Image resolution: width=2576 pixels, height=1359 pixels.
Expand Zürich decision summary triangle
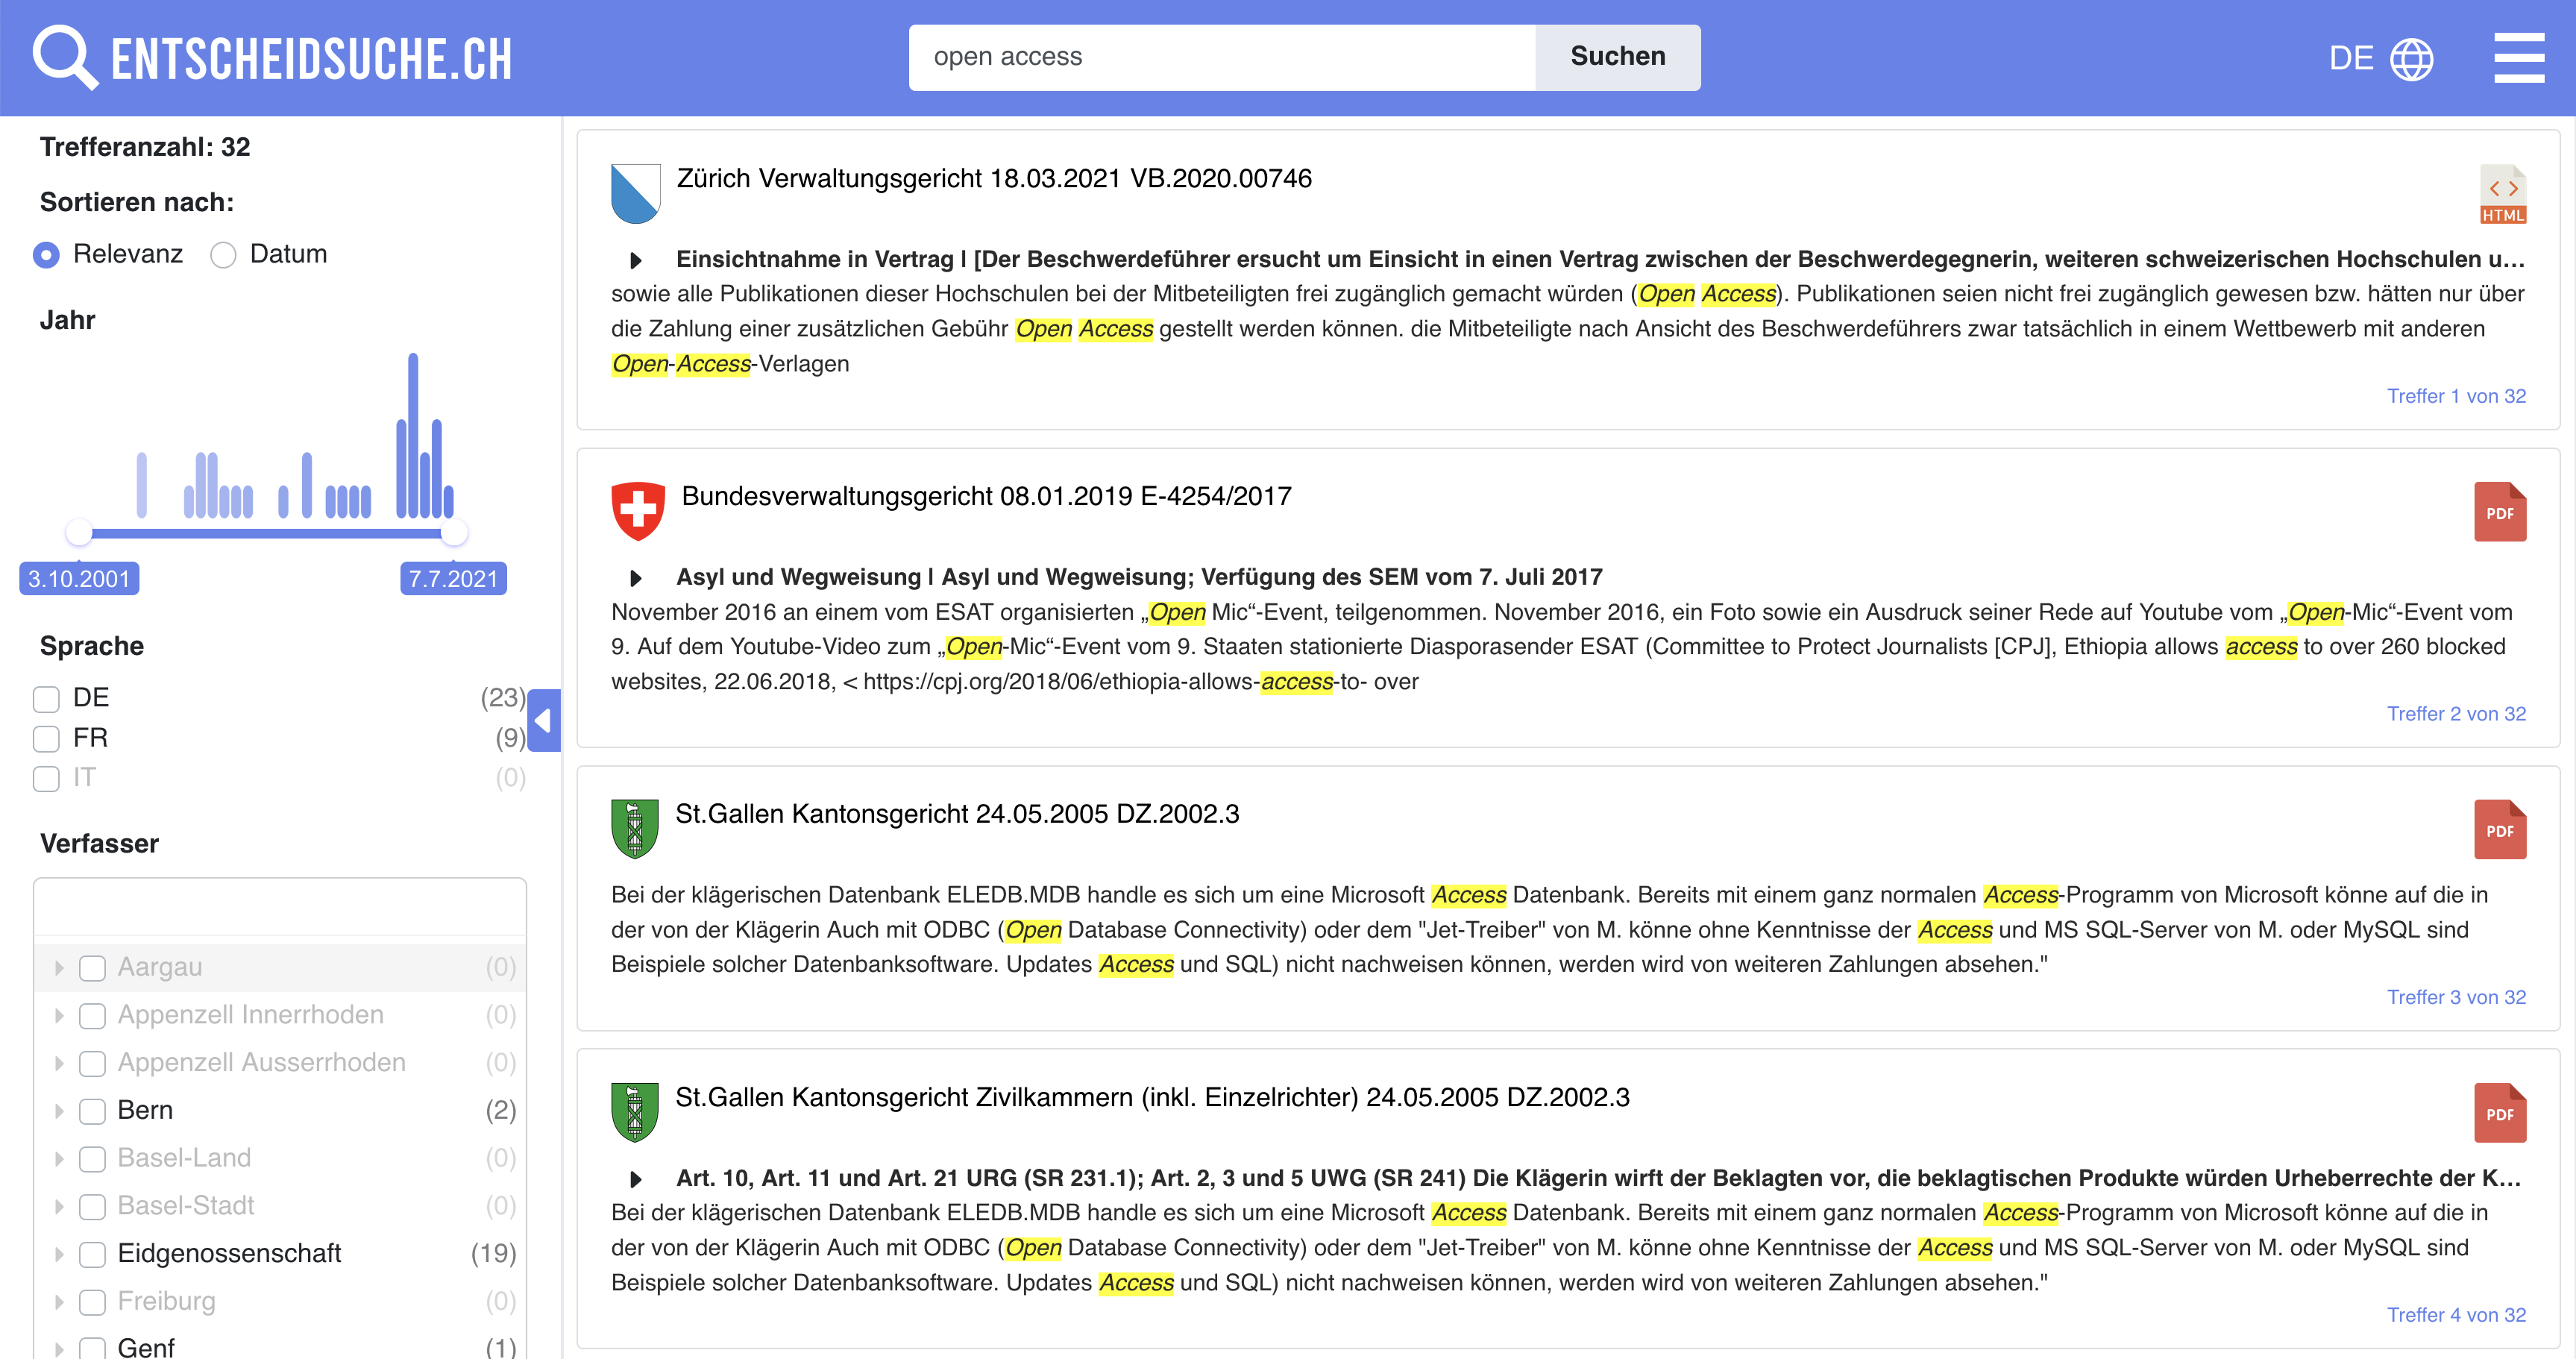(635, 260)
